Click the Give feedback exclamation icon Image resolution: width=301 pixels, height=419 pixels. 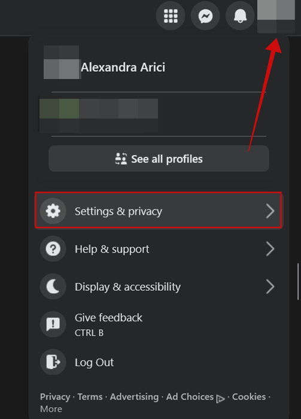click(x=53, y=324)
